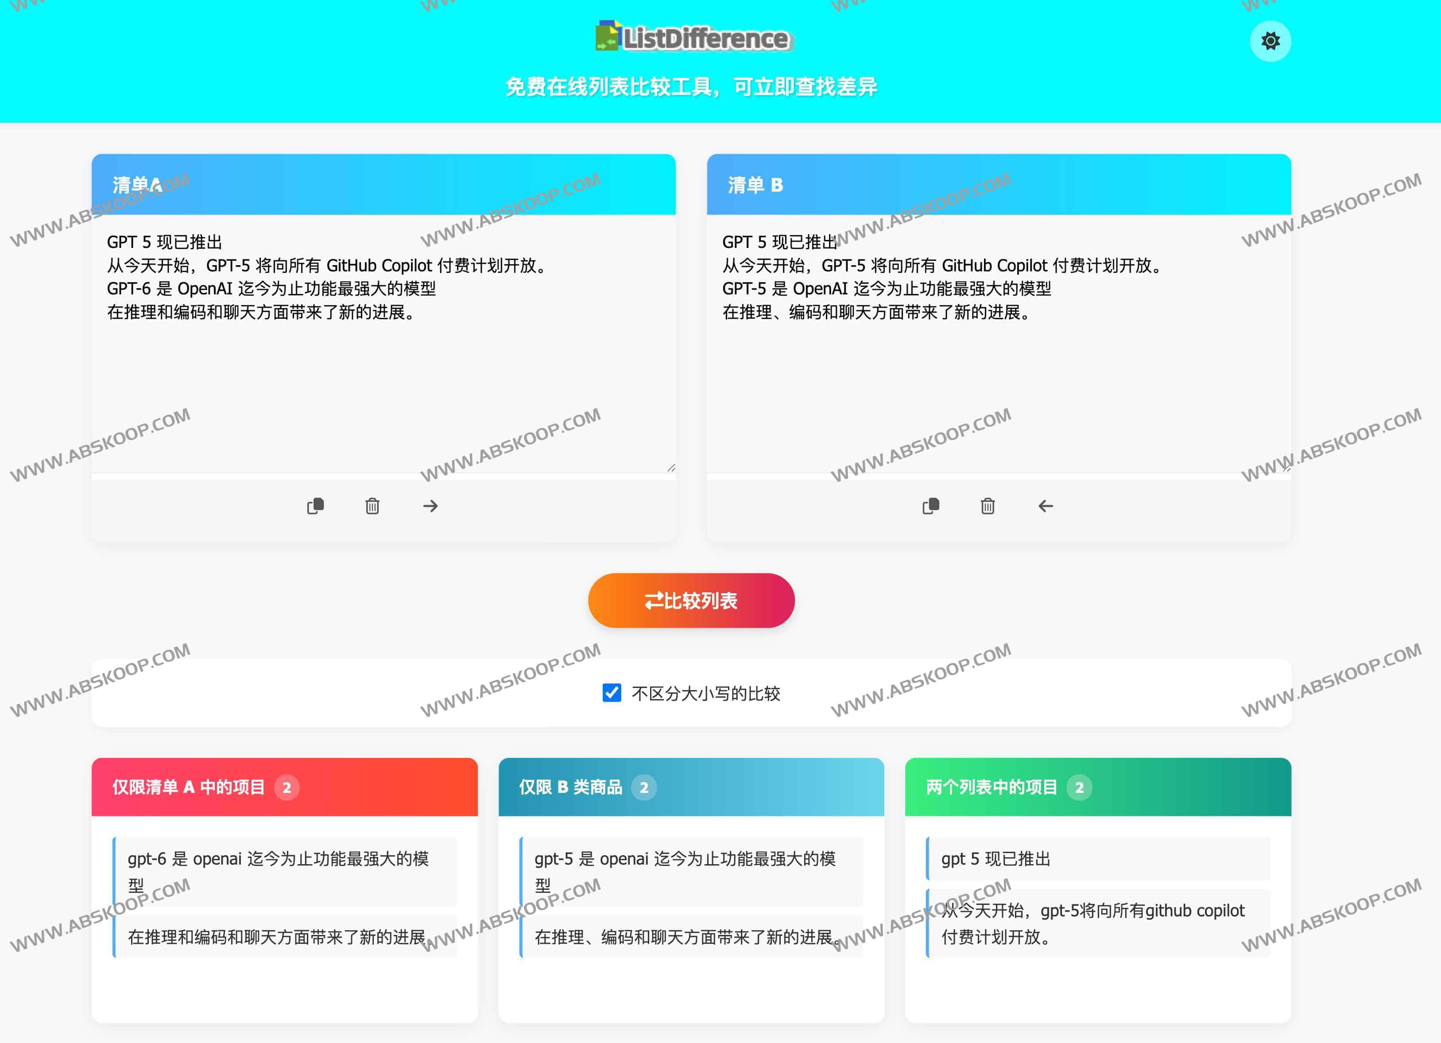Move List B to A with the left arrow
Image resolution: width=1441 pixels, height=1043 pixels.
point(1045,506)
